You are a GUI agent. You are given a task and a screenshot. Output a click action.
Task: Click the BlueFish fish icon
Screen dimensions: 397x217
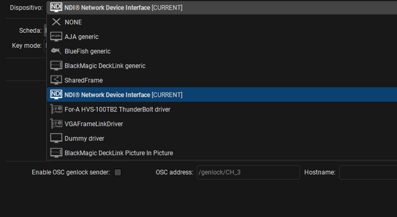click(56, 51)
